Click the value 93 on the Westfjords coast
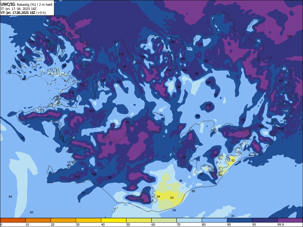 [24, 79]
